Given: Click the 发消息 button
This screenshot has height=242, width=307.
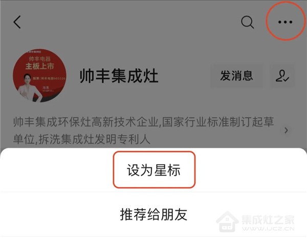Looking at the screenshot, I should point(236,76).
